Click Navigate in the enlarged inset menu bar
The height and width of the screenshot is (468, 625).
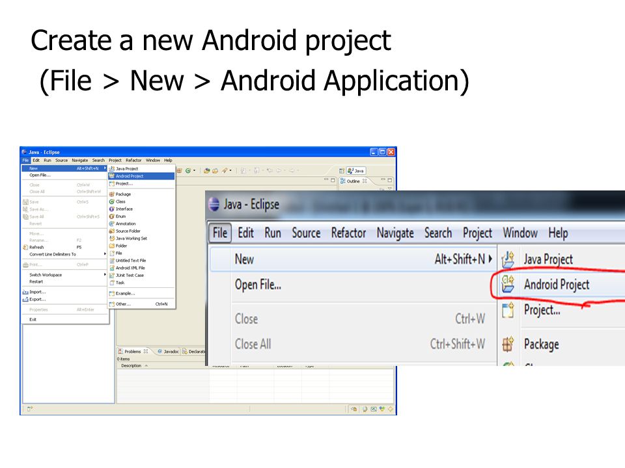pos(395,233)
